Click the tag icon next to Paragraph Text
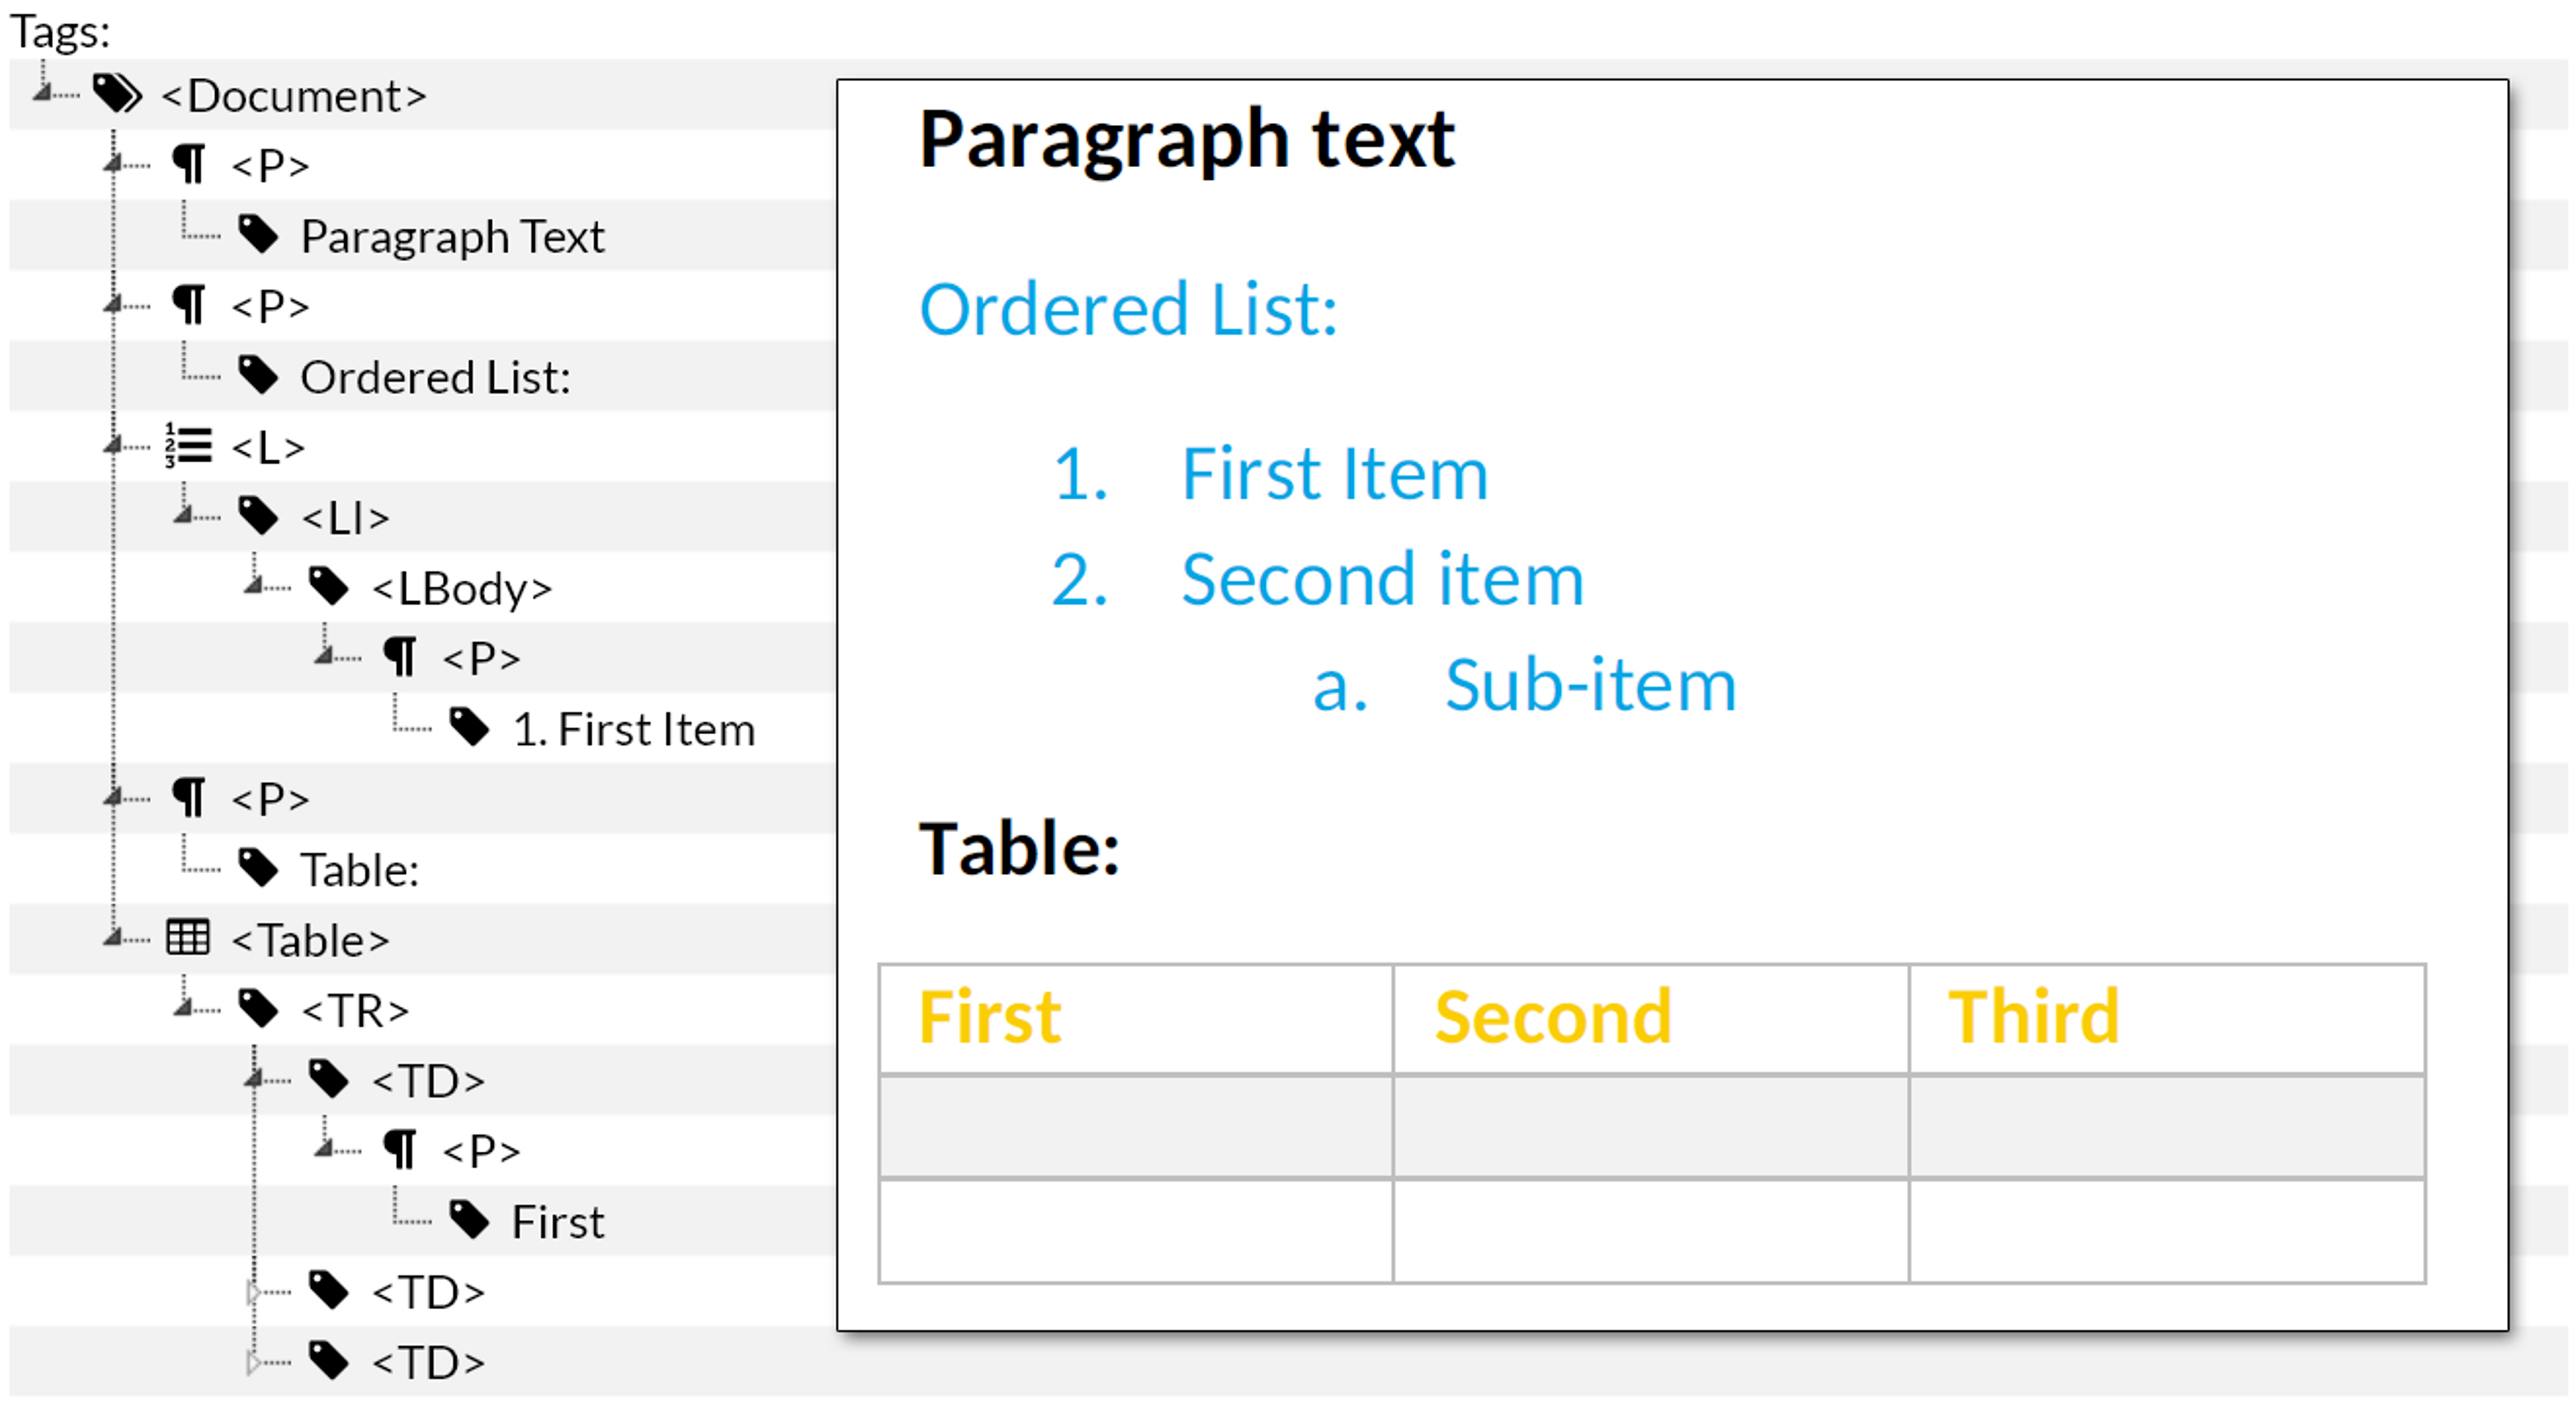This screenshot has height=1408, width=2576. 259,234
